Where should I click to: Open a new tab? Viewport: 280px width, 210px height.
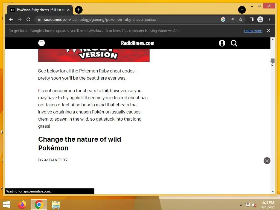79,10
